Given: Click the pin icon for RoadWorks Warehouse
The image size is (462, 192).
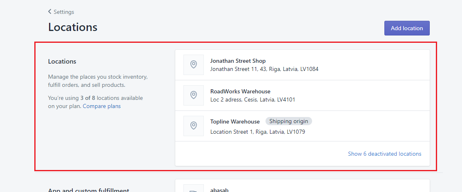Looking at the screenshot, I should [194, 95].
